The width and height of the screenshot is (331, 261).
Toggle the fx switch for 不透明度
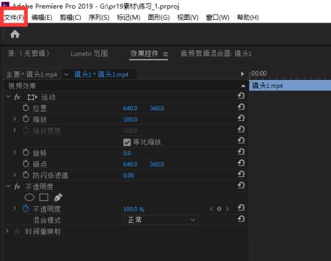(17, 187)
